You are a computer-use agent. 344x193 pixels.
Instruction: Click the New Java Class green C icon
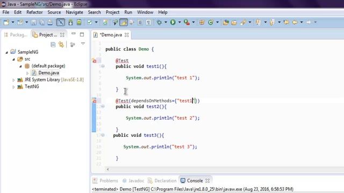tap(211, 22)
